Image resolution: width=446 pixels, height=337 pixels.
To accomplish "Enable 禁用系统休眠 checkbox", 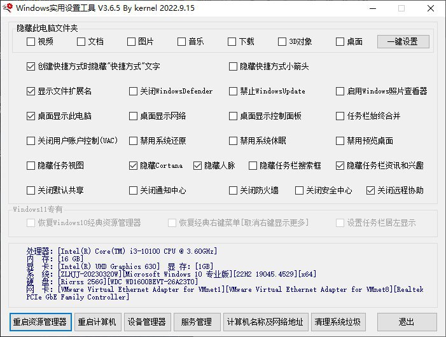I will click(x=233, y=141).
